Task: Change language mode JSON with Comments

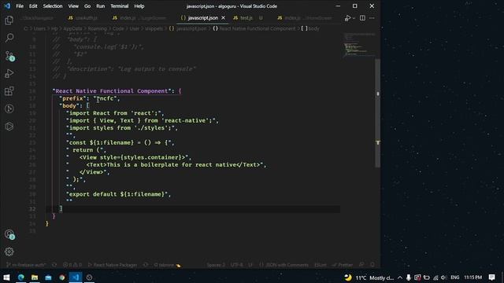Action: point(283,265)
